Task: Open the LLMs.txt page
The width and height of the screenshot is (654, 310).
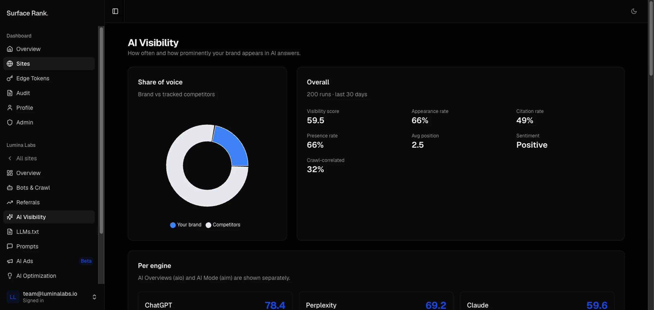Action: [x=49, y=232]
